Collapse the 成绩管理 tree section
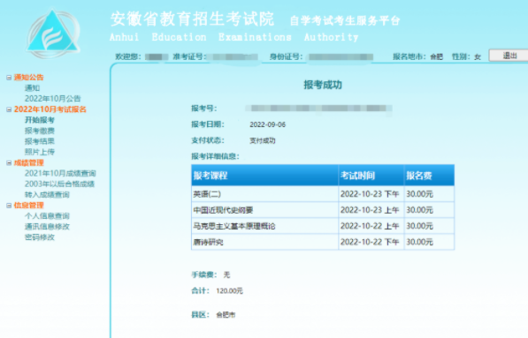The width and height of the screenshot is (528, 338). coord(9,163)
